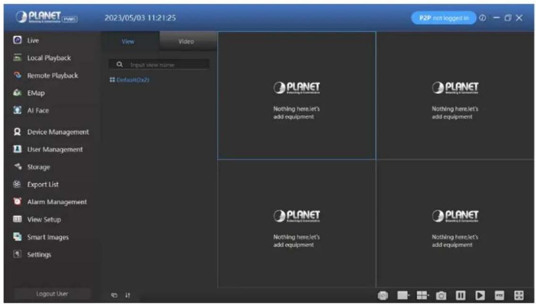Select the bottom-left video pane
Image resolution: width=536 pixels, height=305 pixels.
297,224
